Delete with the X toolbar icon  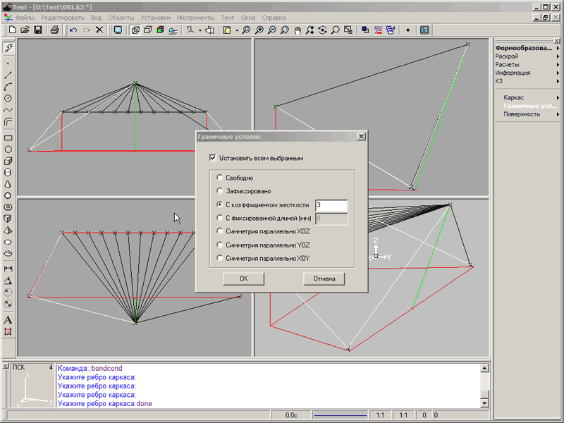click(99, 30)
